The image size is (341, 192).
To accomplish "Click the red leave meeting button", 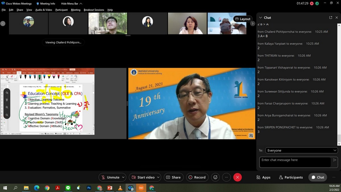I will pyautogui.click(x=237, y=177).
